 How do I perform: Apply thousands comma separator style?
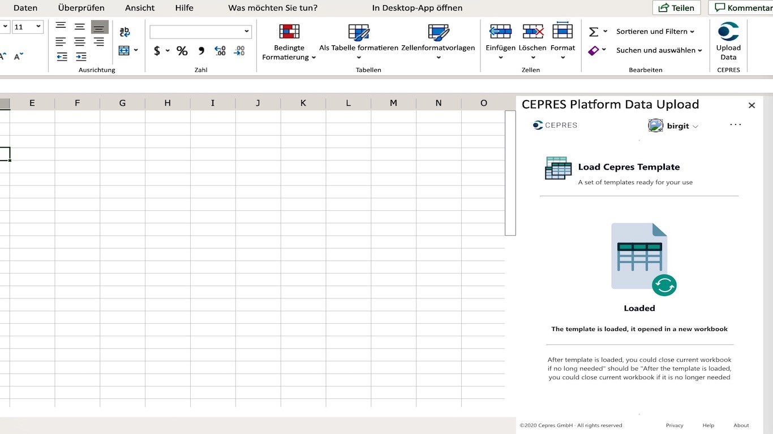pos(201,51)
